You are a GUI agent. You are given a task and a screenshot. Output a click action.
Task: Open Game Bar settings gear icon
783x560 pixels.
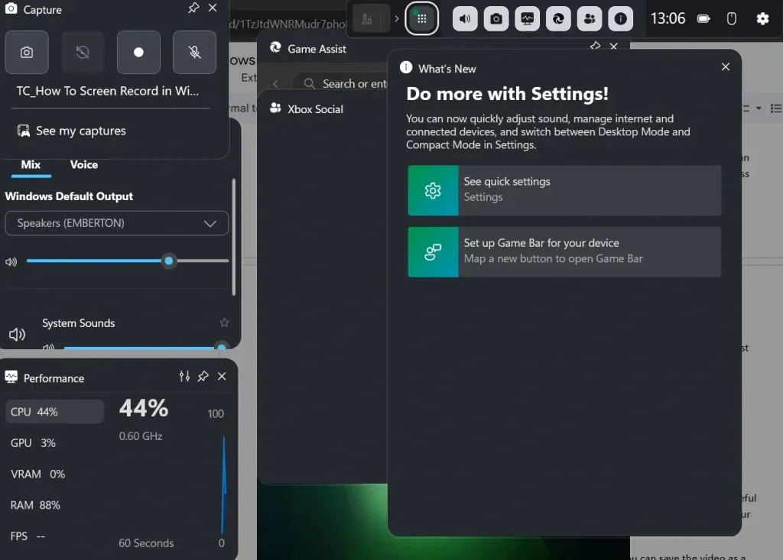pyautogui.click(x=762, y=18)
